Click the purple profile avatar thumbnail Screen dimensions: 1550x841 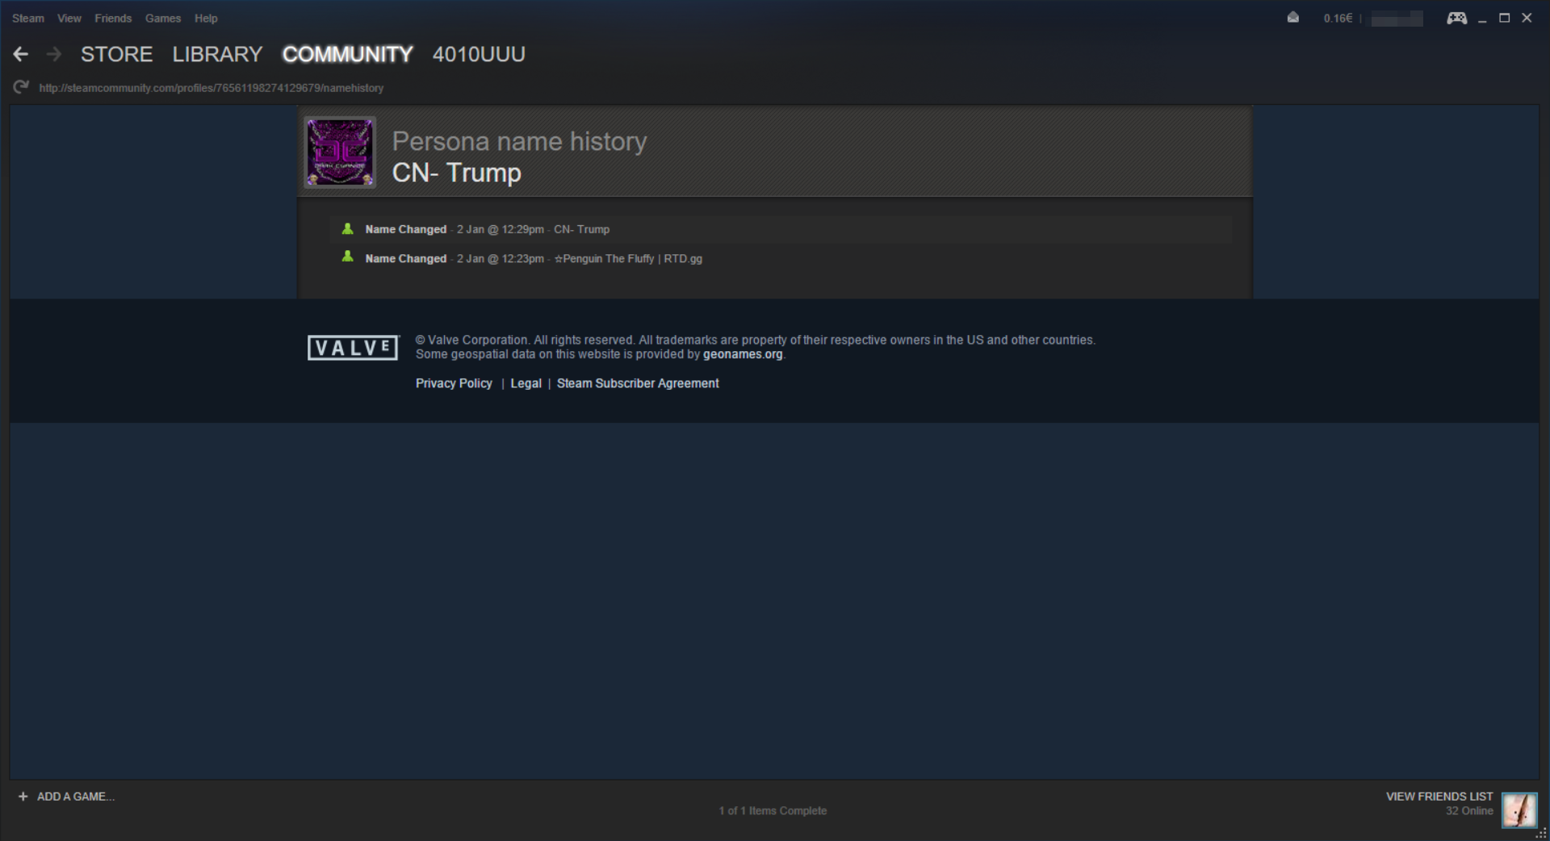[340, 152]
